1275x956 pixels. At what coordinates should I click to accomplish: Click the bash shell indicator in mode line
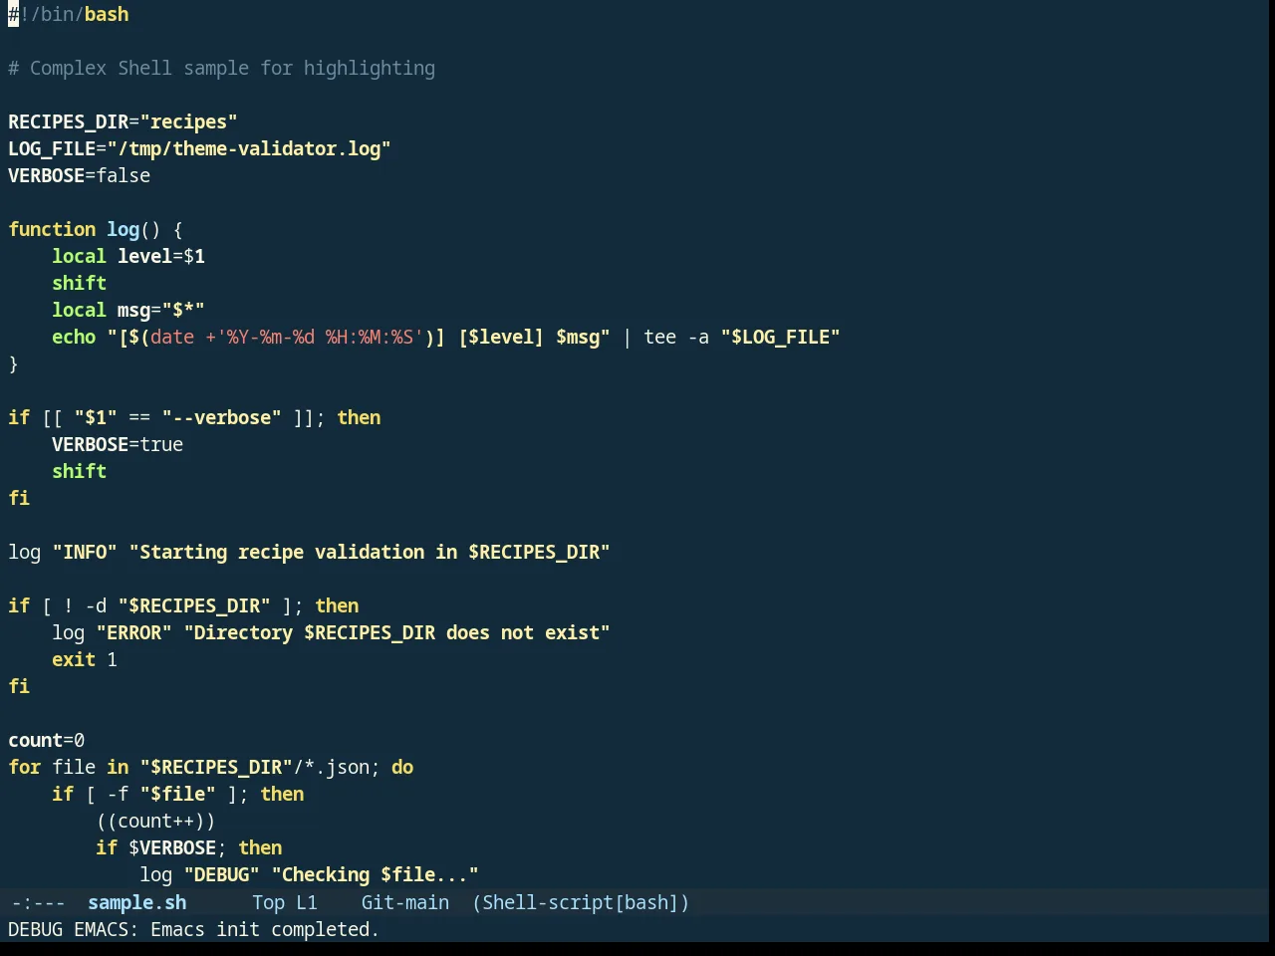pos(646,902)
